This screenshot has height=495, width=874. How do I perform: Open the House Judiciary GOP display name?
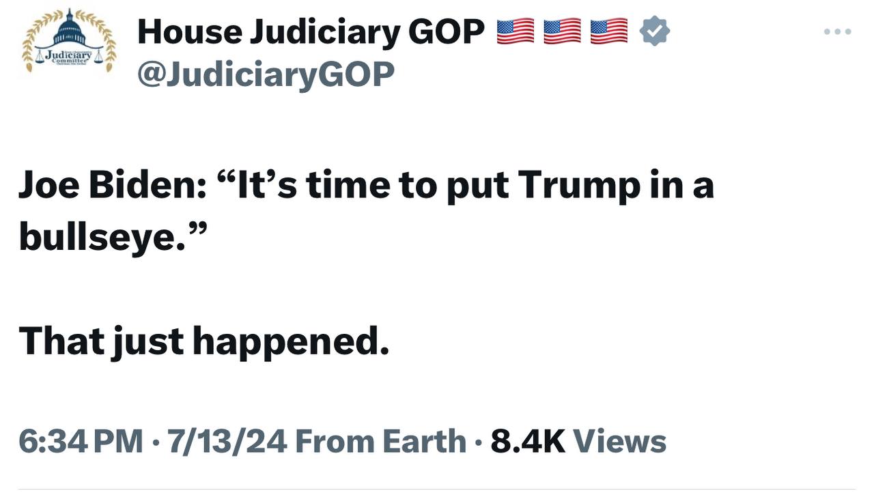(x=311, y=31)
